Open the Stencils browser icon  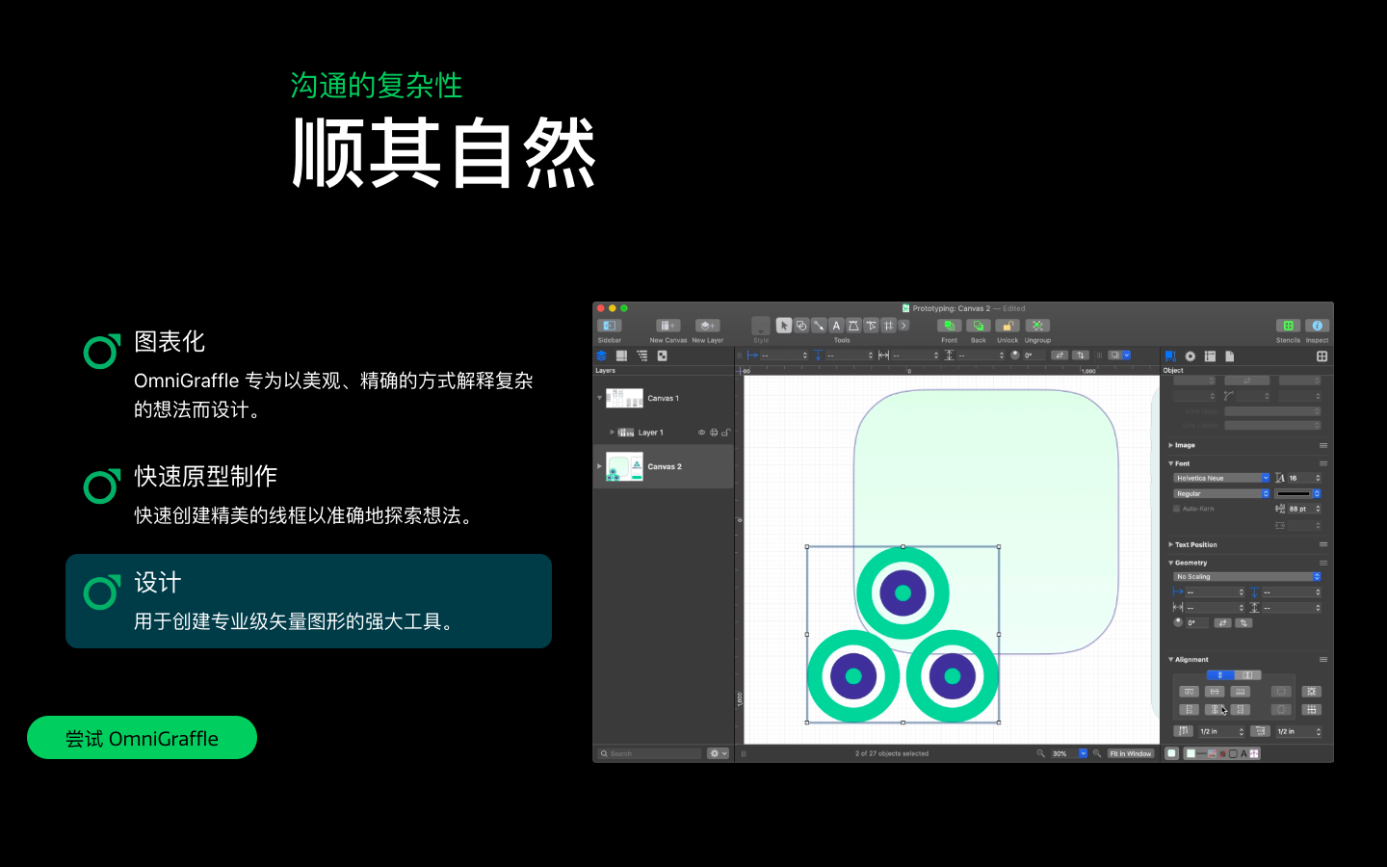pos(1288,326)
